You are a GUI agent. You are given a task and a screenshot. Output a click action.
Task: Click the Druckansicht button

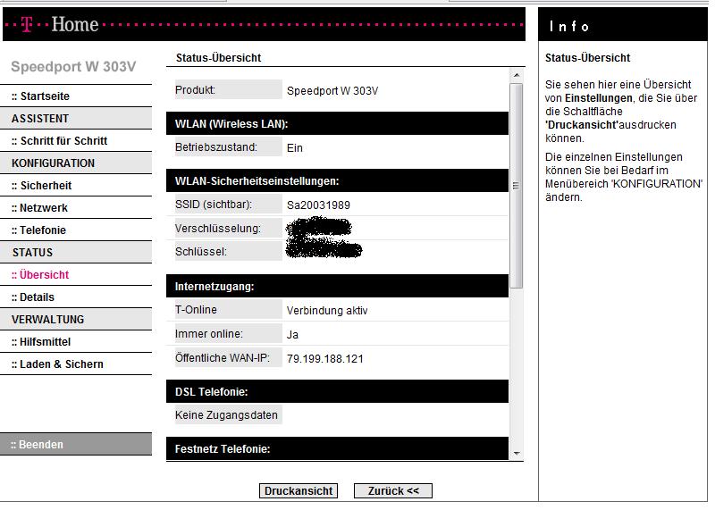(x=299, y=491)
